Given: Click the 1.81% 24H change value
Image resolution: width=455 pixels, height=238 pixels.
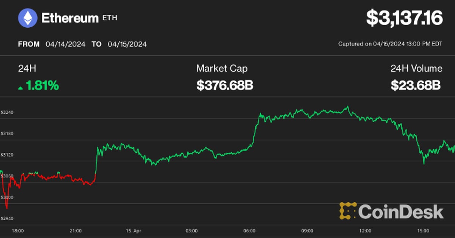Looking at the screenshot, I should tap(42, 86).
